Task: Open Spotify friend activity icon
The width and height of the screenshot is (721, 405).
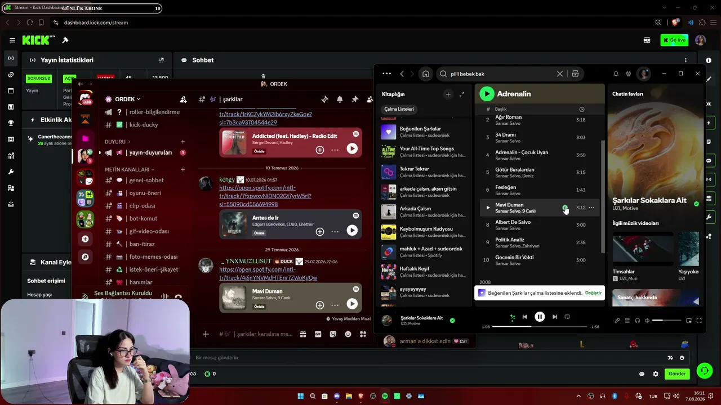Action: [x=629, y=74]
